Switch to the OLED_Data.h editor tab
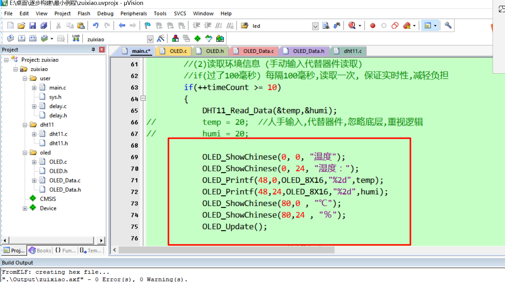505x282 pixels. tap(304, 51)
